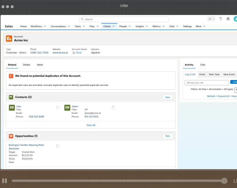Click the Chris account owner avatar
This screenshot has width=237, height=188.
(x=74, y=53)
